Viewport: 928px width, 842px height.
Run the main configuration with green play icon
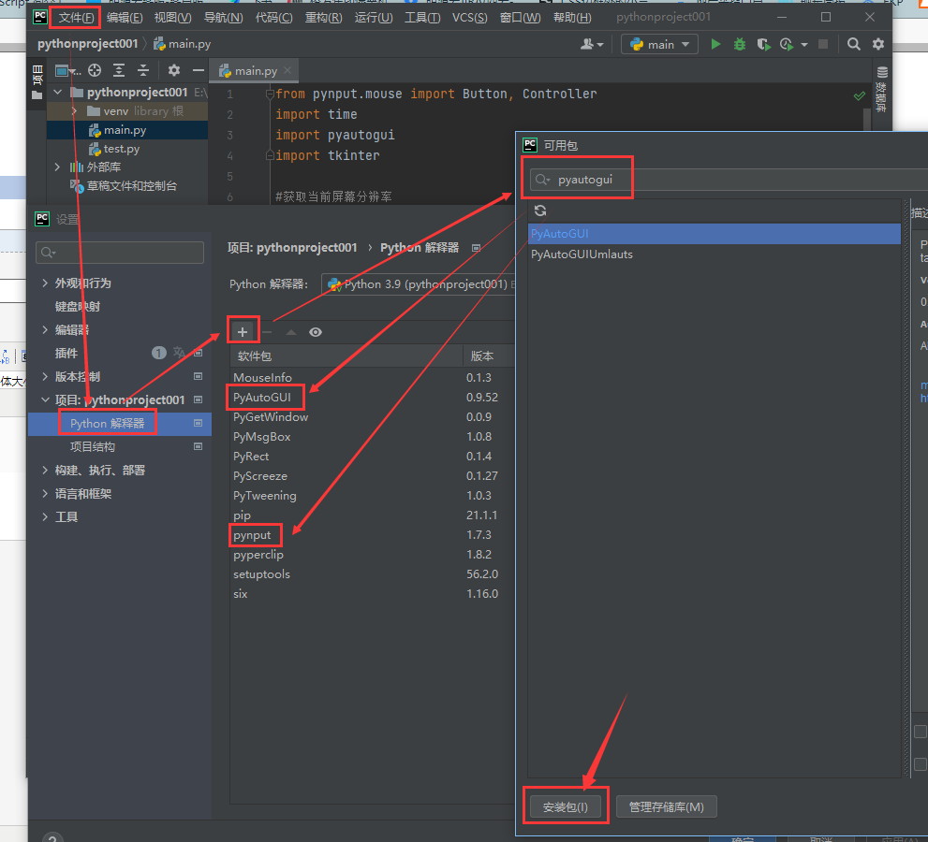tap(715, 44)
